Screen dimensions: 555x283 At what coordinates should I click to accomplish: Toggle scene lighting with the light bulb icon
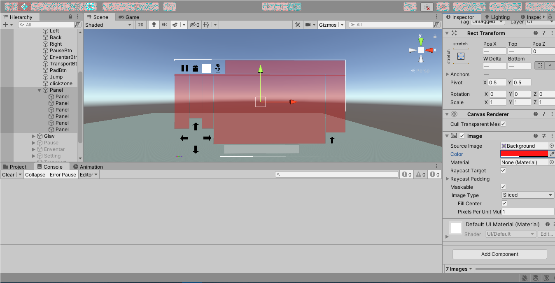153,25
